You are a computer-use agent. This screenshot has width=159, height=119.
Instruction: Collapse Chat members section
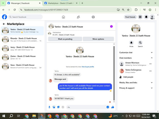136,58
